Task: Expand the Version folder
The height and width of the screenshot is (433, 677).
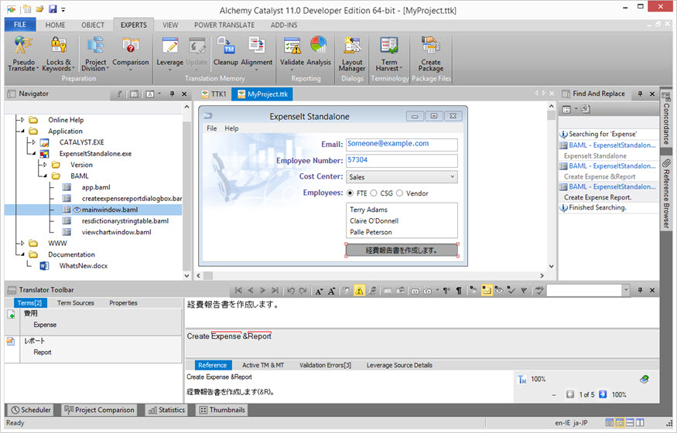Action: (x=45, y=165)
